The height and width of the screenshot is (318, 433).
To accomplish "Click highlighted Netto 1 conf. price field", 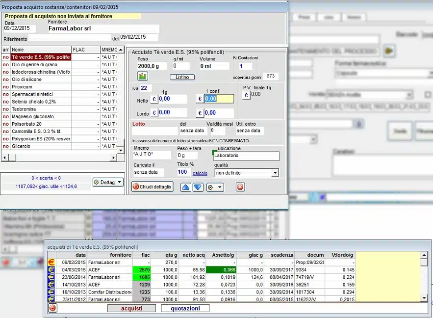I will [x=219, y=99].
